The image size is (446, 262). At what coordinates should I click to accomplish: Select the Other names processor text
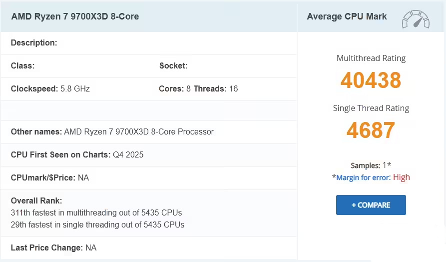click(x=139, y=132)
